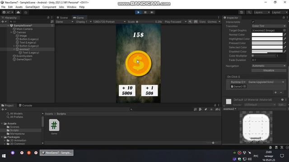Click the Normal Color swatch
This screenshot has width=289, height=162.
(x=267, y=35)
